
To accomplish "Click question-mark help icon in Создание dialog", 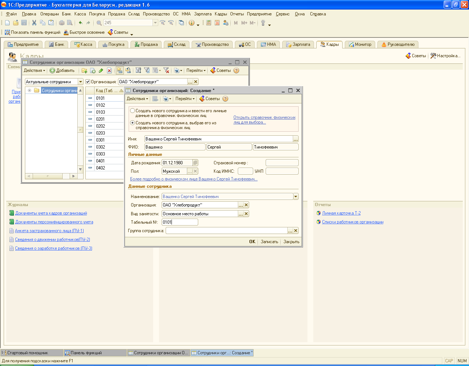I will [225, 99].
